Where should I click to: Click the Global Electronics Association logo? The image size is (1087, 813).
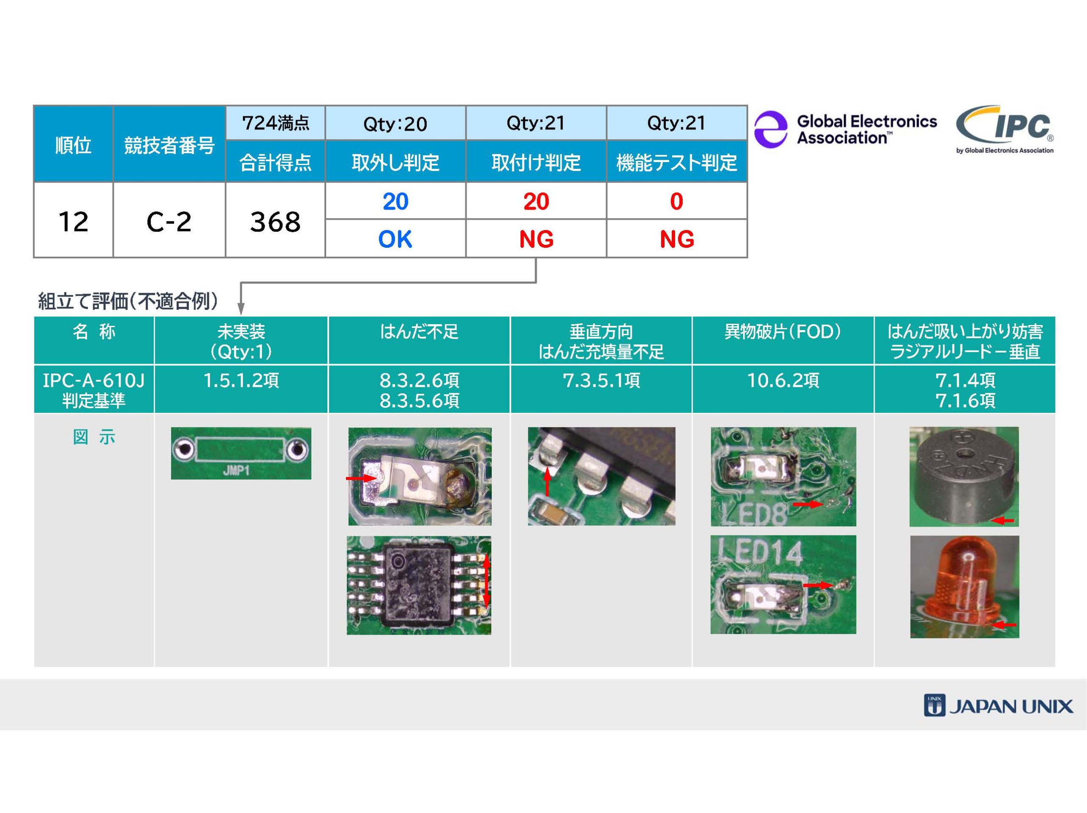(x=845, y=129)
